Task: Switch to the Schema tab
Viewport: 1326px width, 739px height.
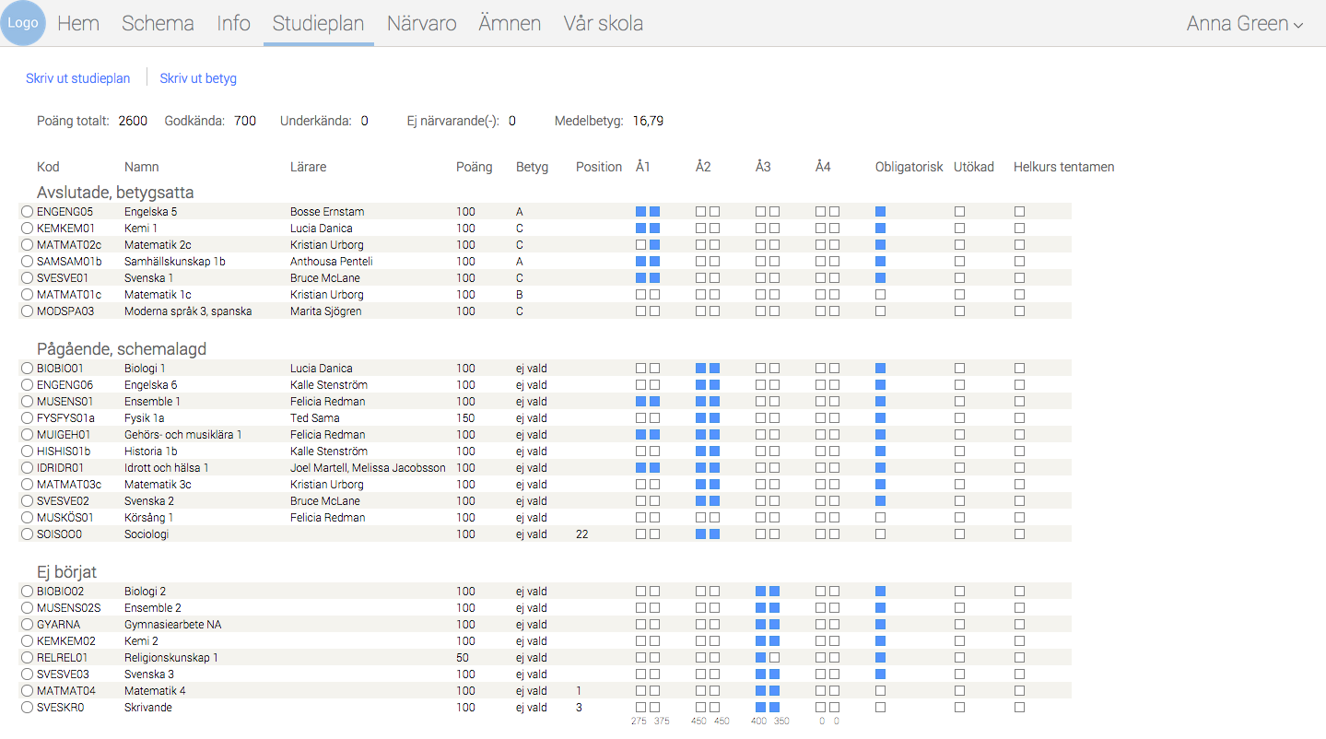Action: tap(158, 24)
